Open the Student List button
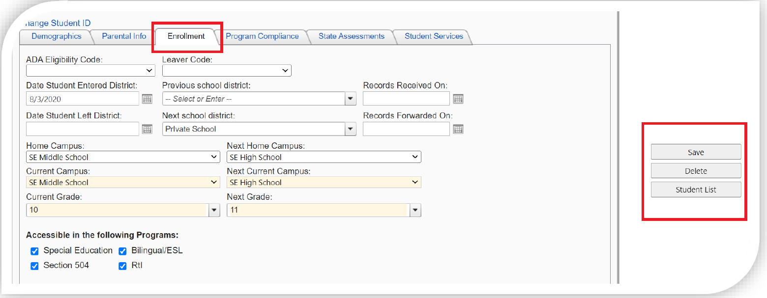This screenshot has height=298, width=767. (696, 190)
